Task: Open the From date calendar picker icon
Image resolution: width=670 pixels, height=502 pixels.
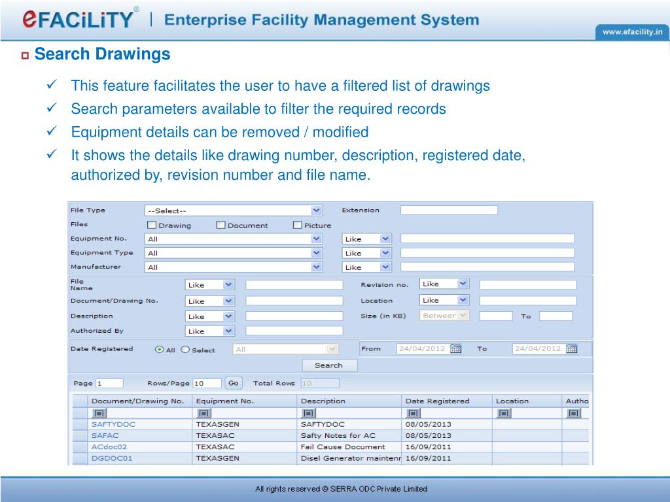Action: [455, 349]
